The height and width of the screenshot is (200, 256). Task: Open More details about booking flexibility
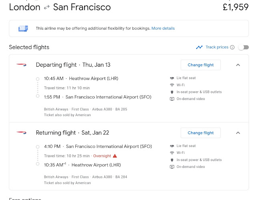click(163, 29)
